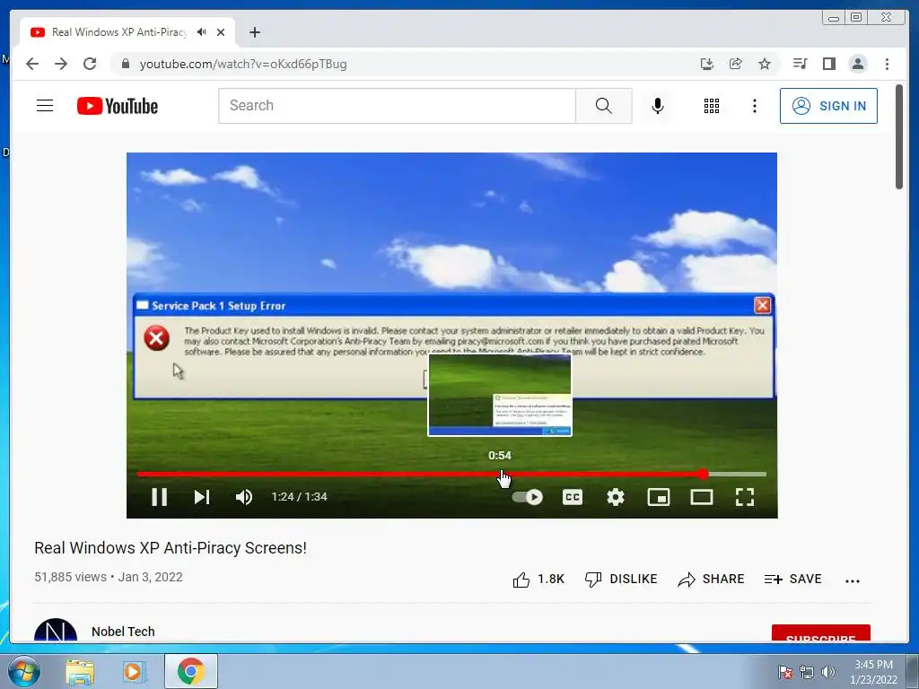
Task: Click the address bar URL
Action: click(243, 64)
